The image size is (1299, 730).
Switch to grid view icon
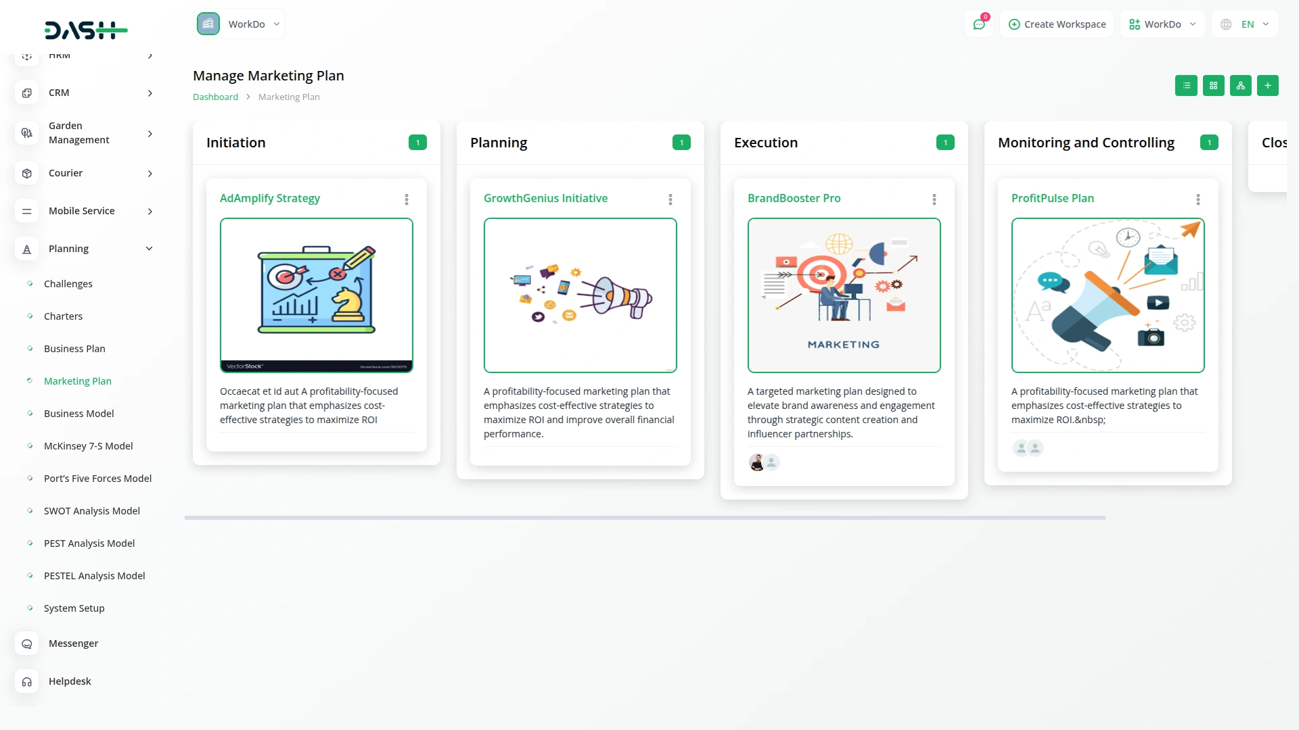pos(1213,86)
